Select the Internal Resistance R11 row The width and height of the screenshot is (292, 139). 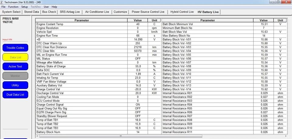tap(224, 132)
